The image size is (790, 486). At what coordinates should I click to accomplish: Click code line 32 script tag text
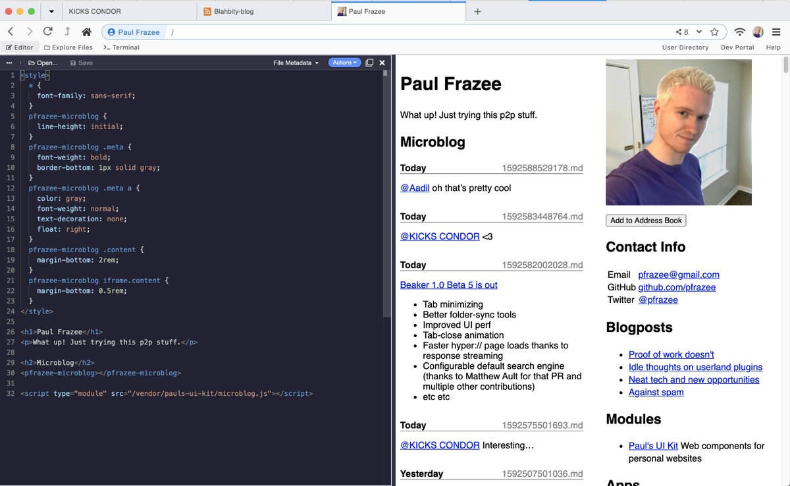tap(167, 393)
